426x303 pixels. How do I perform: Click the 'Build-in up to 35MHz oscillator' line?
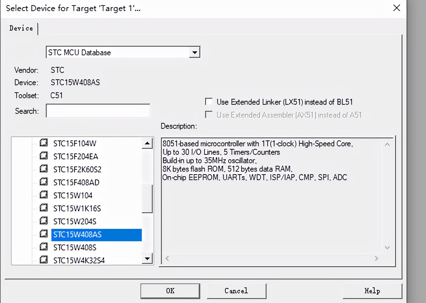(x=210, y=161)
